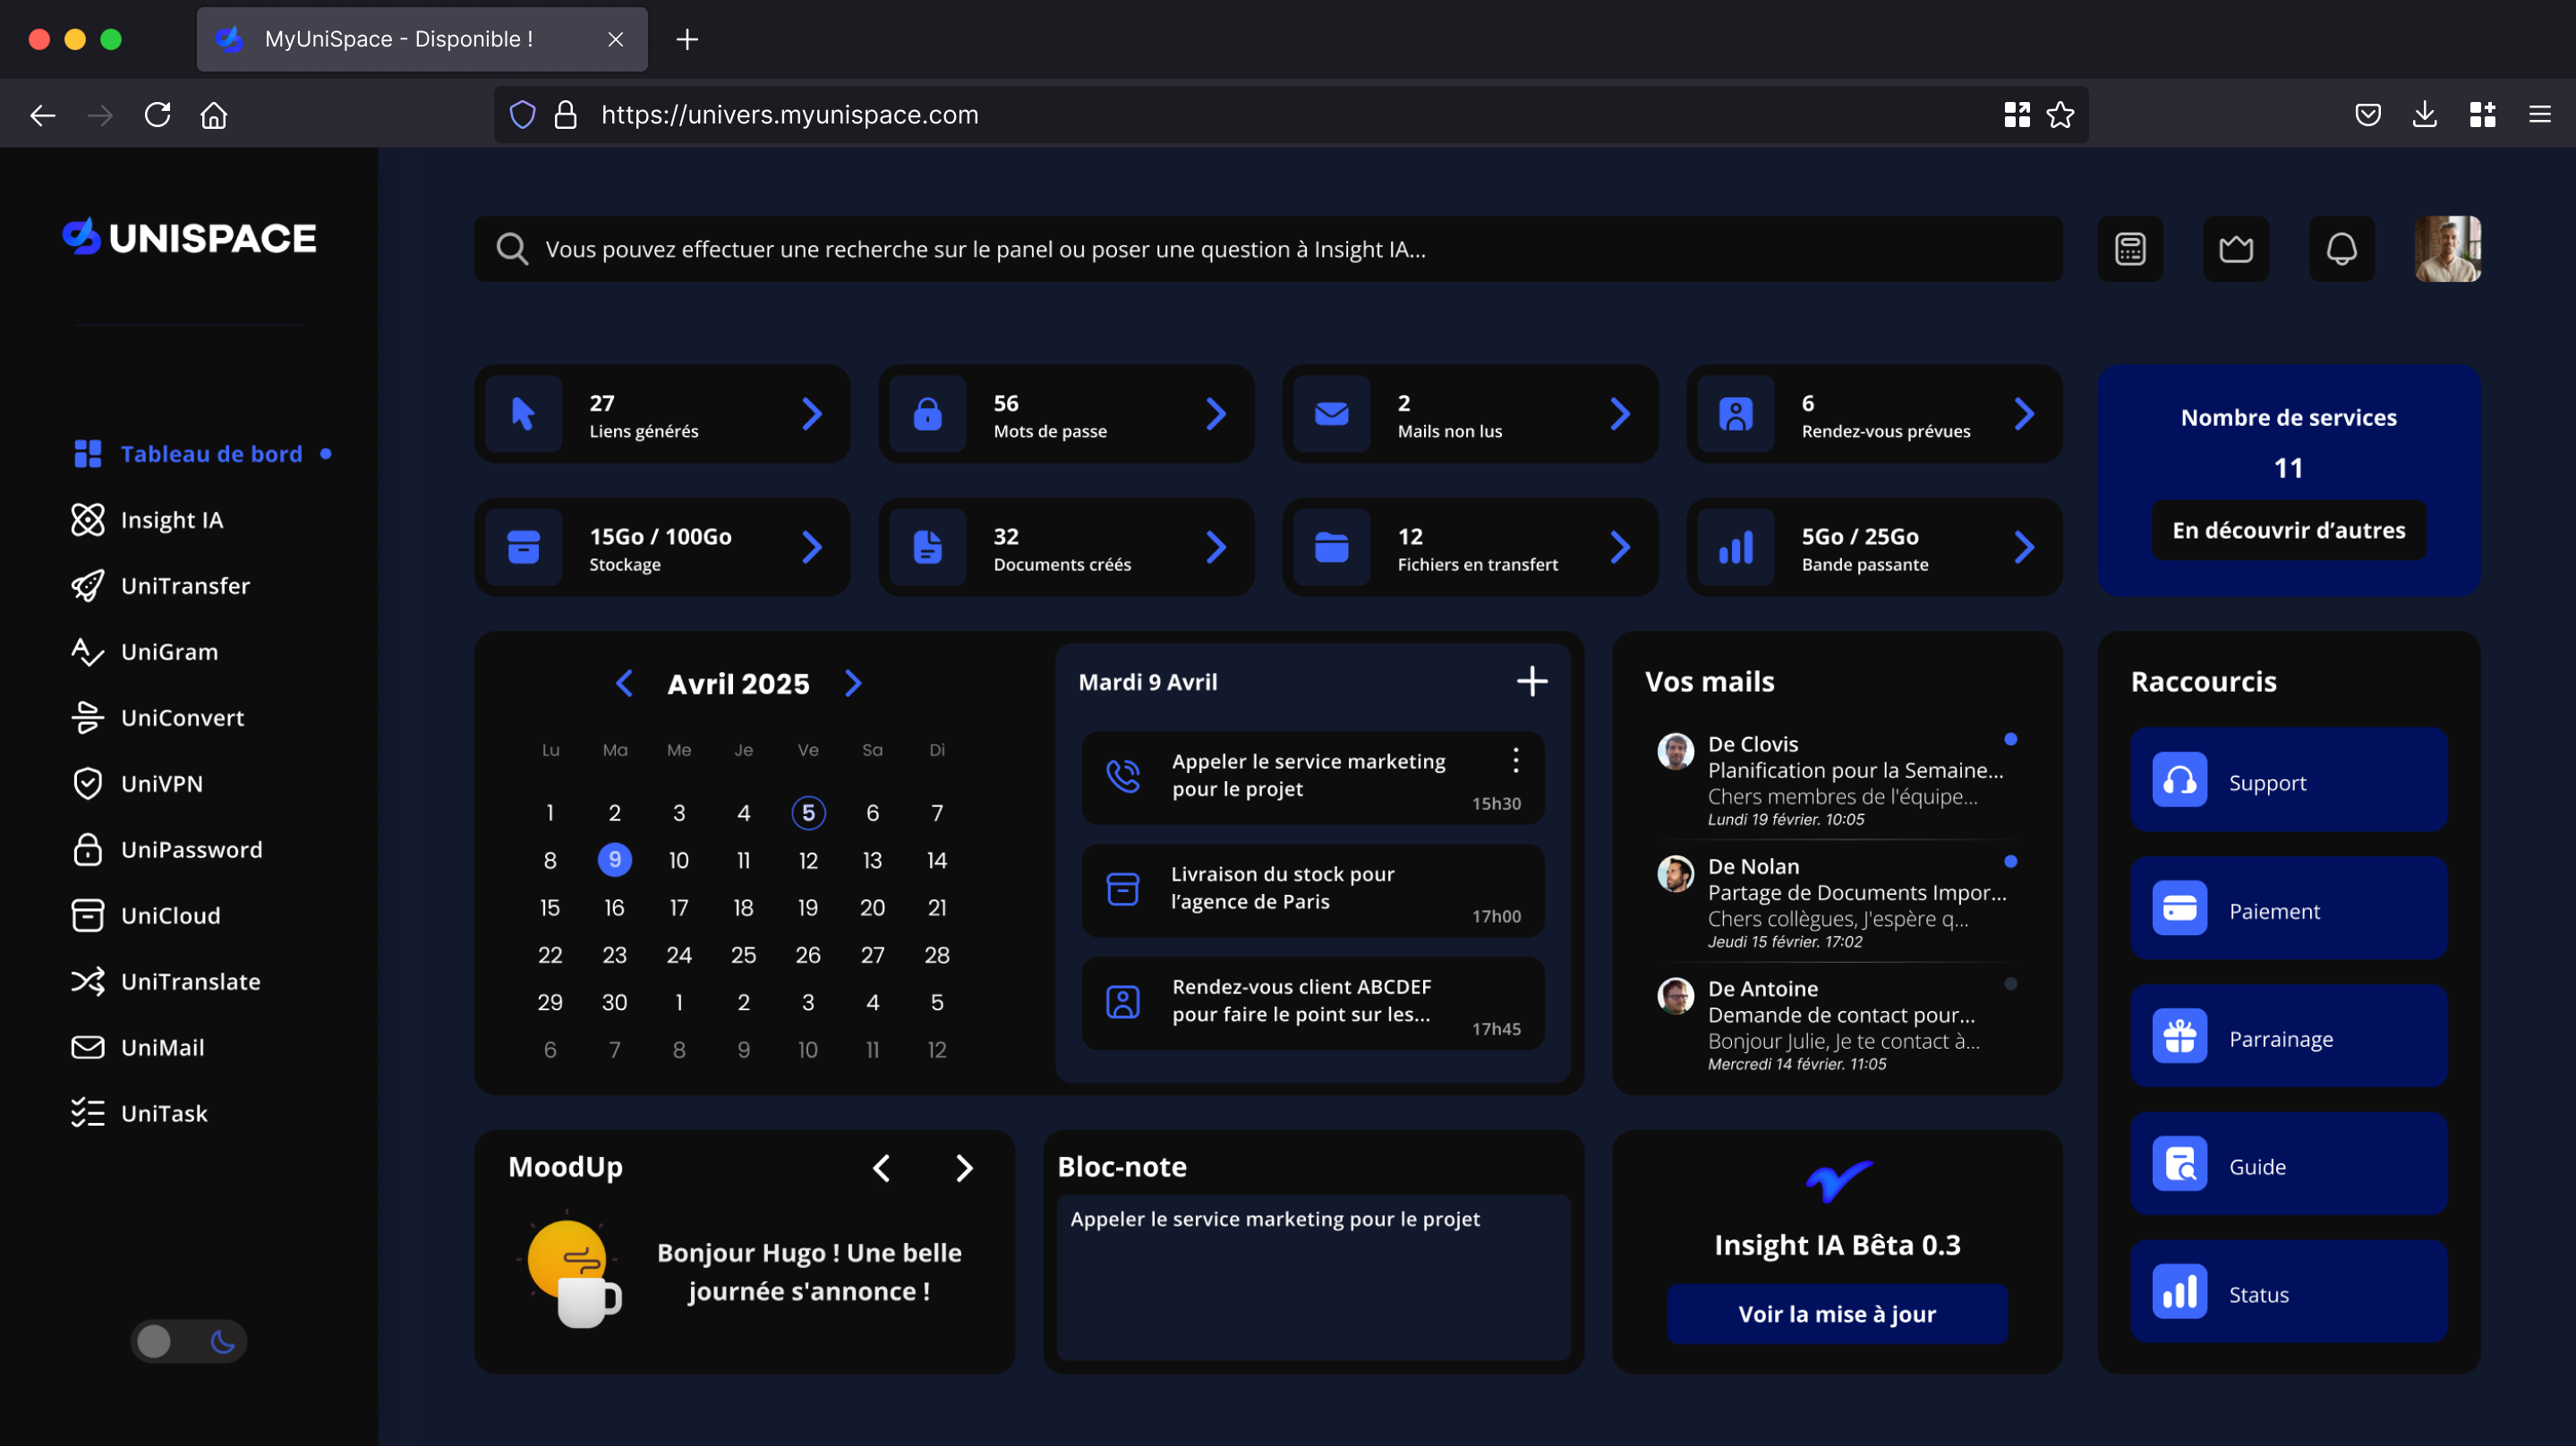Click the UniPassword lock icon in sidebar
Screen dimensions: 2576x1446
[88, 850]
